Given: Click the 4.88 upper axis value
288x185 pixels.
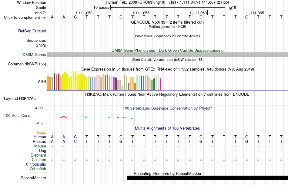Looking at the screenshot, I should click(39, 108).
